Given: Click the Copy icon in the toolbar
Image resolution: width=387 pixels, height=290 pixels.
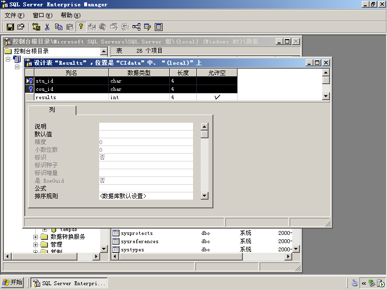Looking at the screenshot, I should coord(59,27).
